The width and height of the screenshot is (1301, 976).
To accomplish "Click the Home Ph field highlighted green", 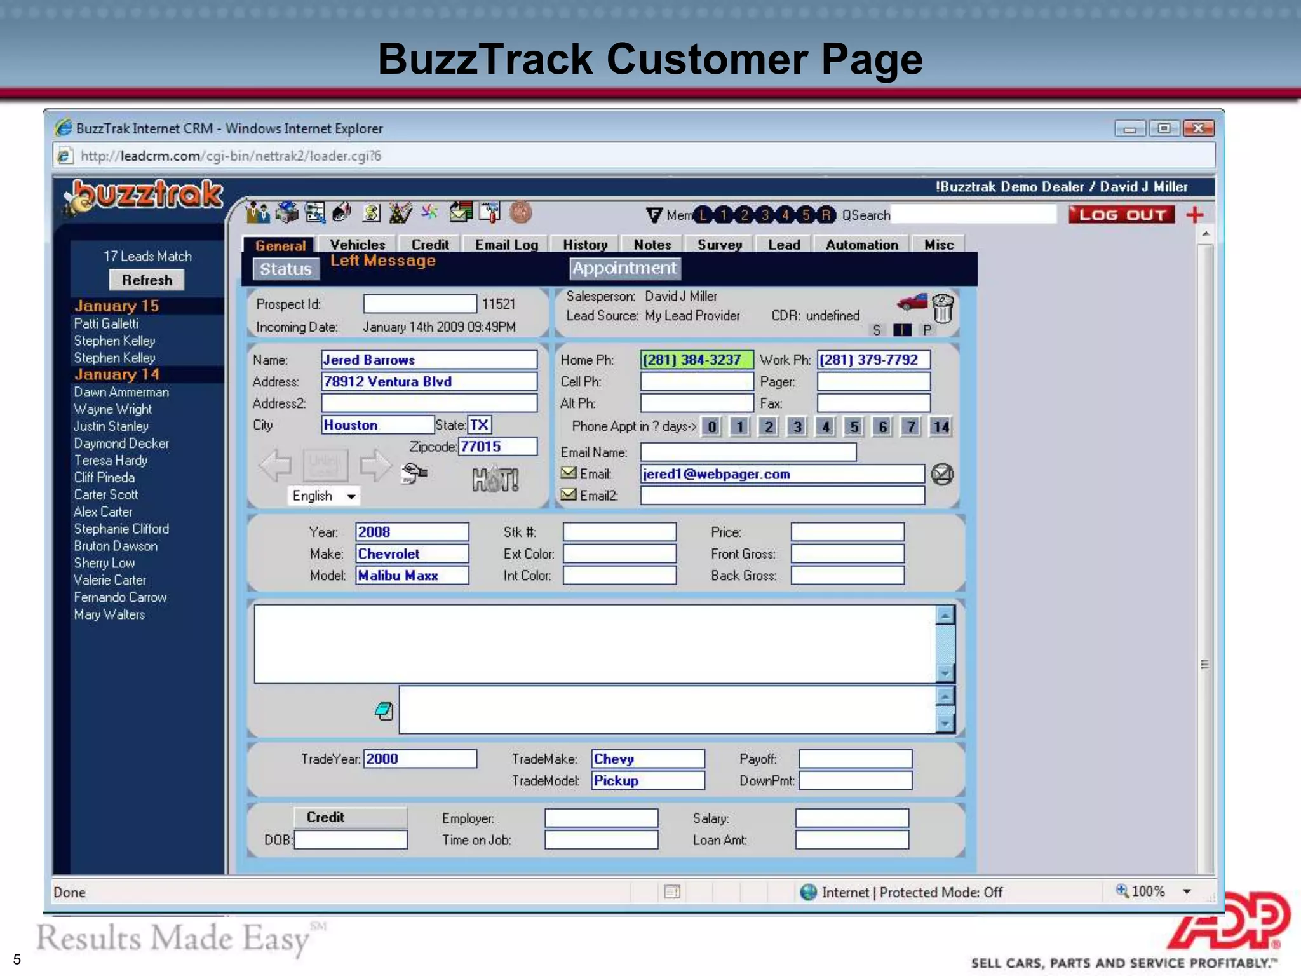I will pos(697,360).
